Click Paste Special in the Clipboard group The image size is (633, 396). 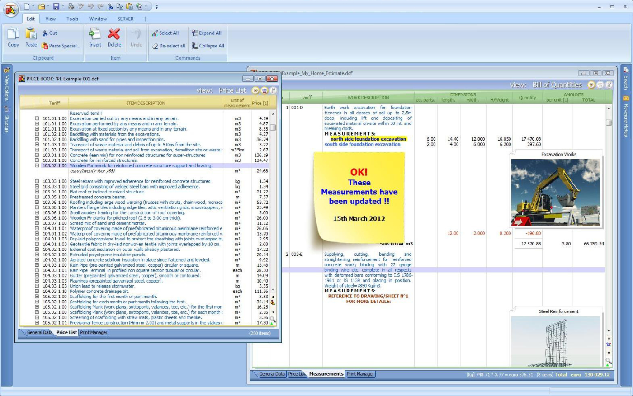pyautogui.click(x=61, y=46)
